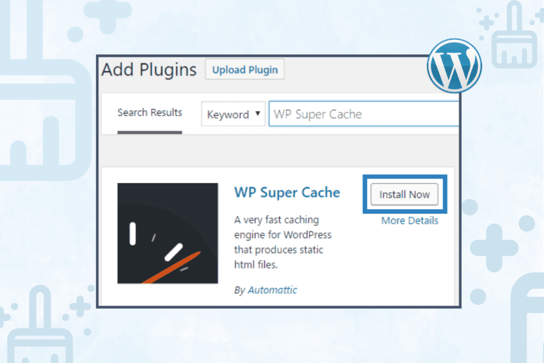Click the WP Super Cache plugin thumbnail
Image resolution: width=544 pixels, height=363 pixels.
point(167,233)
